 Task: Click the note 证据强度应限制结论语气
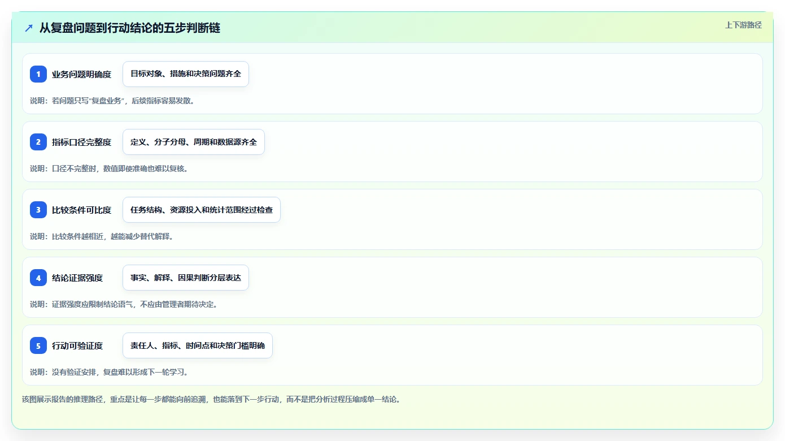click(124, 304)
